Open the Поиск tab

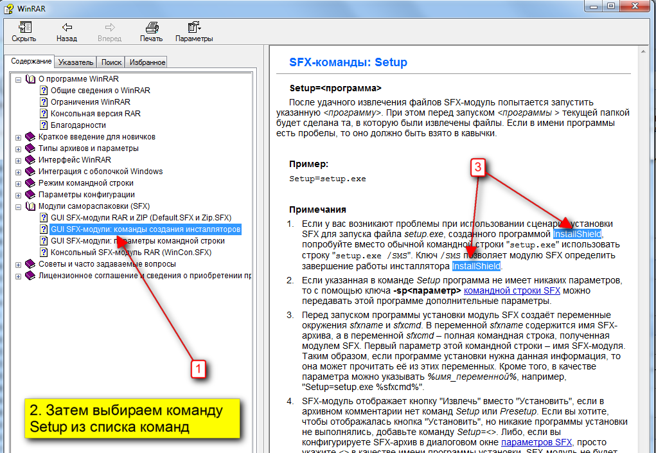click(111, 62)
